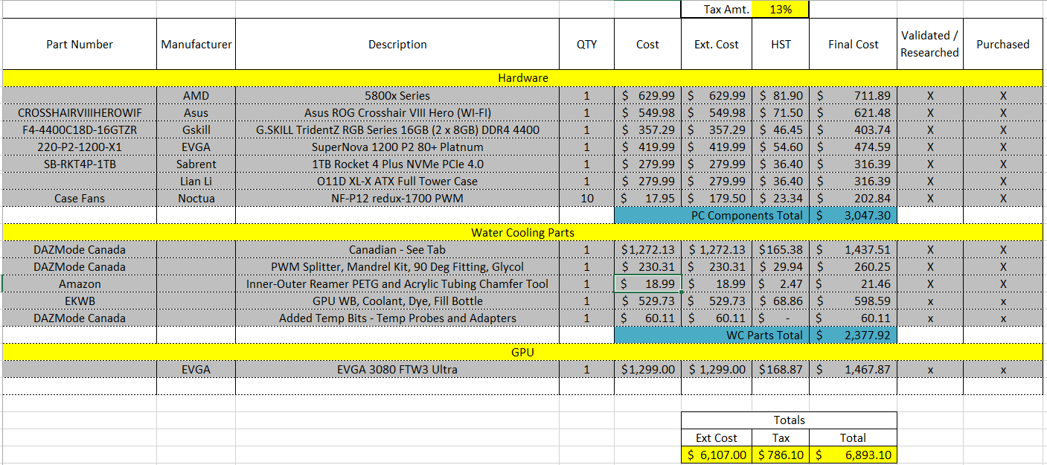Image resolution: width=1047 pixels, height=465 pixels.
Task: Select the Ext. Cost header cell
Action: 717,45
